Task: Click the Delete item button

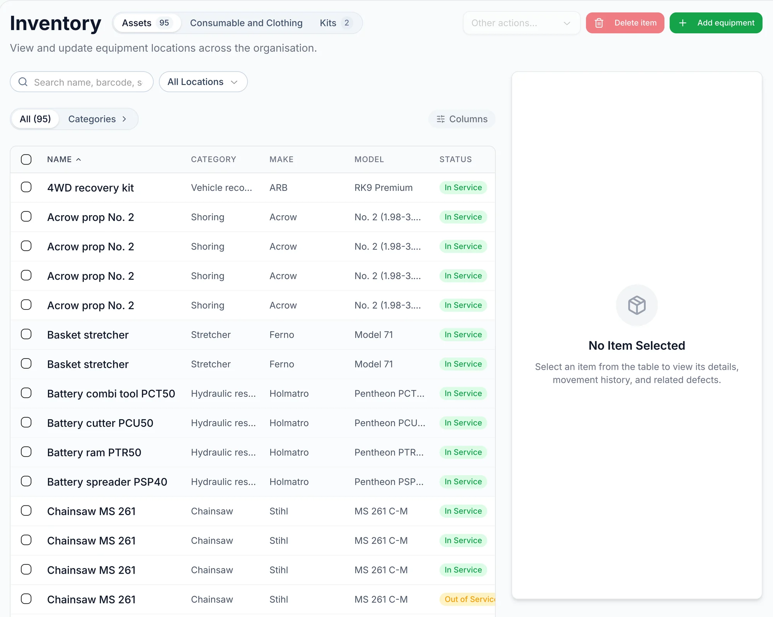Action: click(x=625, y=23)
